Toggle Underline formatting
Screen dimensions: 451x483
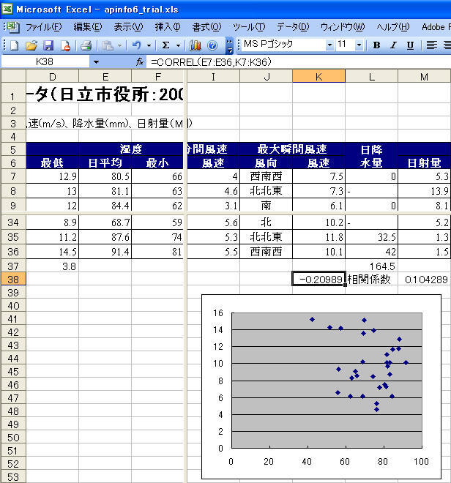(410, 45)
